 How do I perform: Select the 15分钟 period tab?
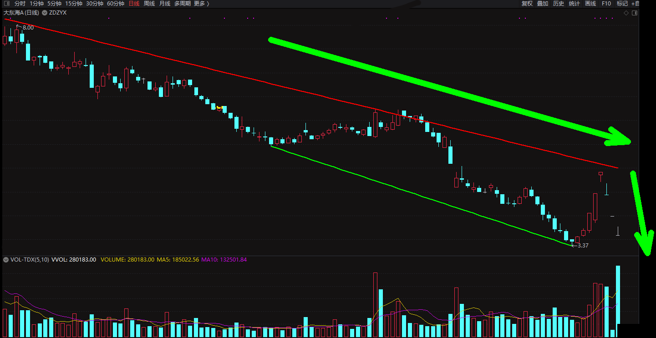tap(74, 4)
